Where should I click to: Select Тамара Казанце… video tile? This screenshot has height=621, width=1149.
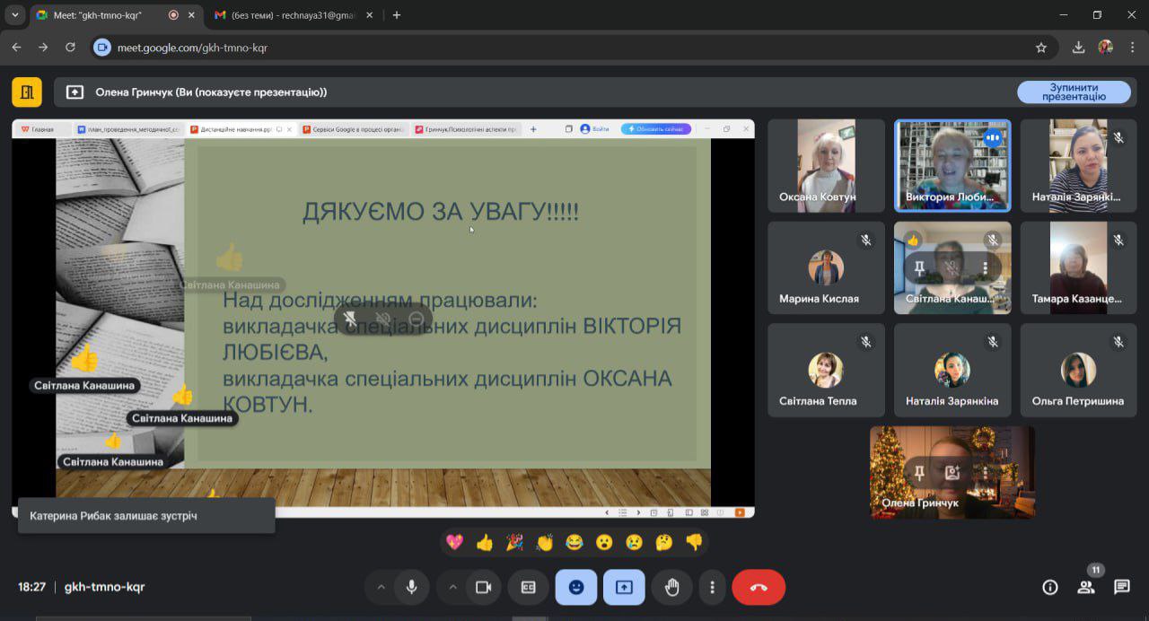click(1078, 268)
